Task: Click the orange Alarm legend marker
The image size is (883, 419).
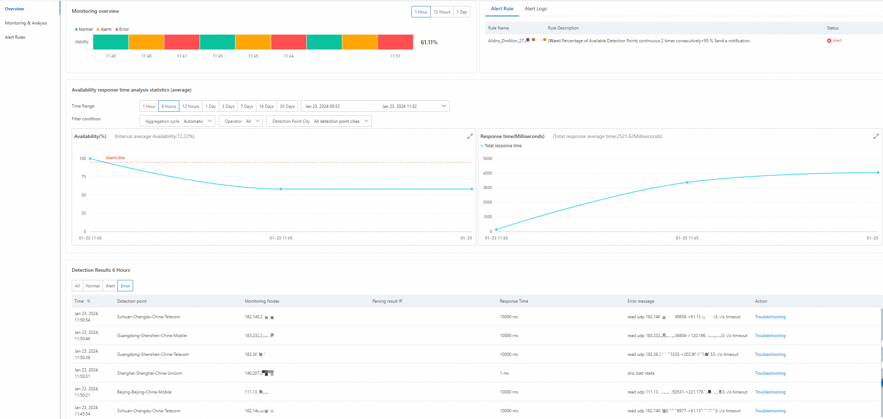Action: click(x=98, y=29)
